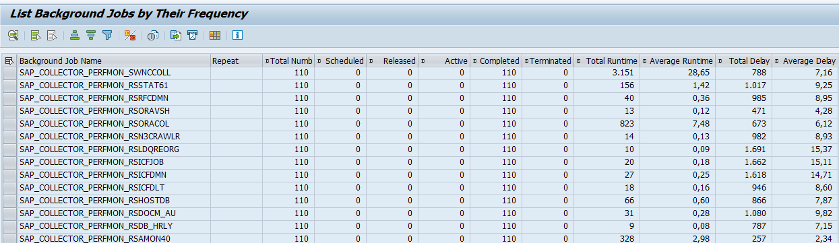
Task: Export the list with the green arrow icon
Action: point(176,36)
